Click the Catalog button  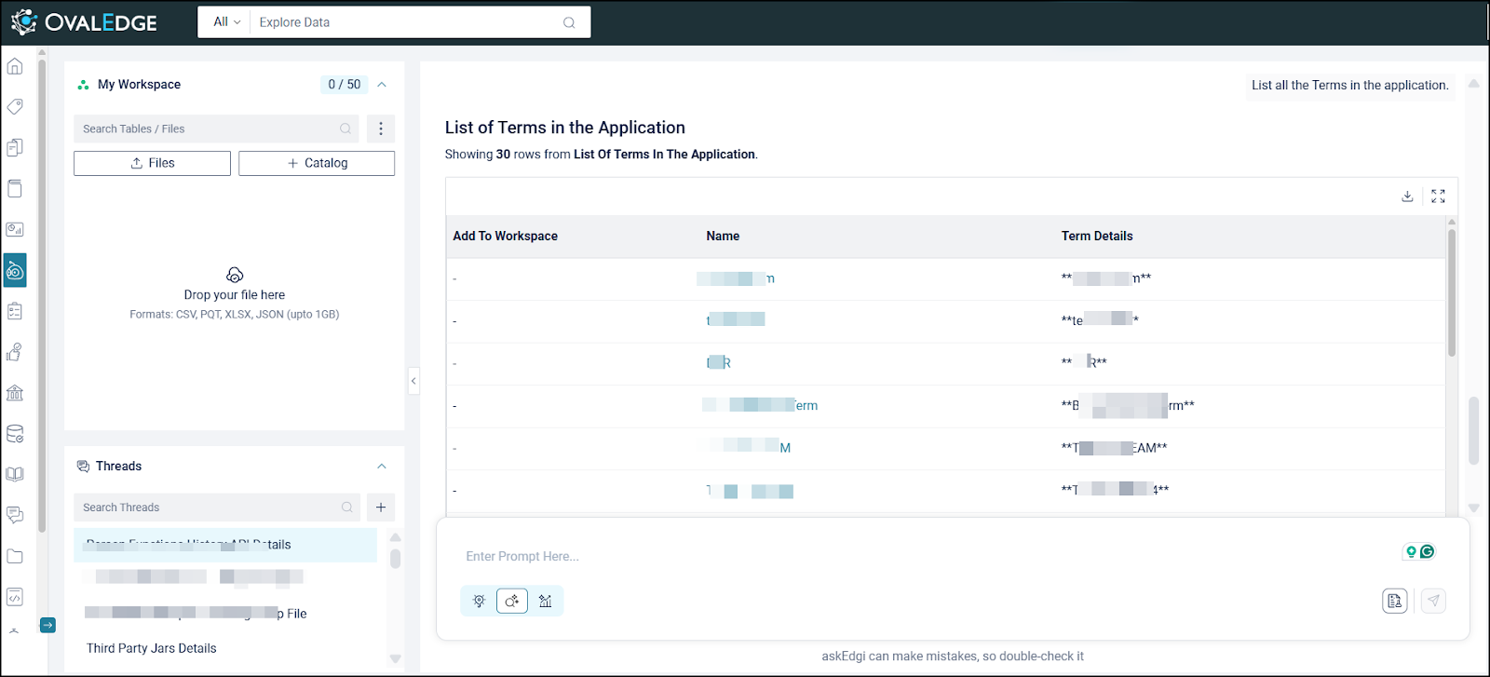point(317,163)
